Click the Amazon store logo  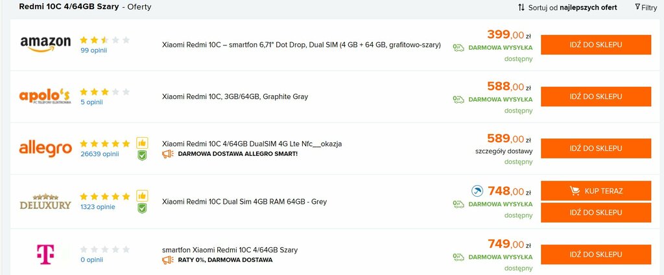(x=45, y=44)
